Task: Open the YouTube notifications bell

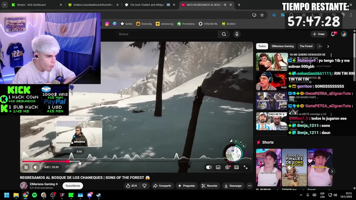Action: [333, 34]
